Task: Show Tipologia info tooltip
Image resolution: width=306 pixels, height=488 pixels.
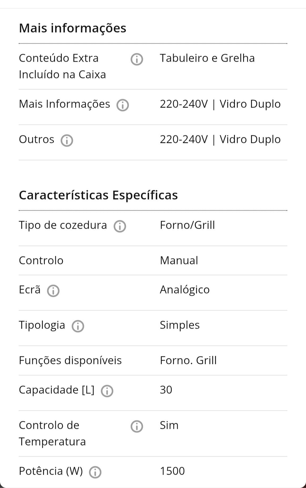Action: [x=78, y=326]
